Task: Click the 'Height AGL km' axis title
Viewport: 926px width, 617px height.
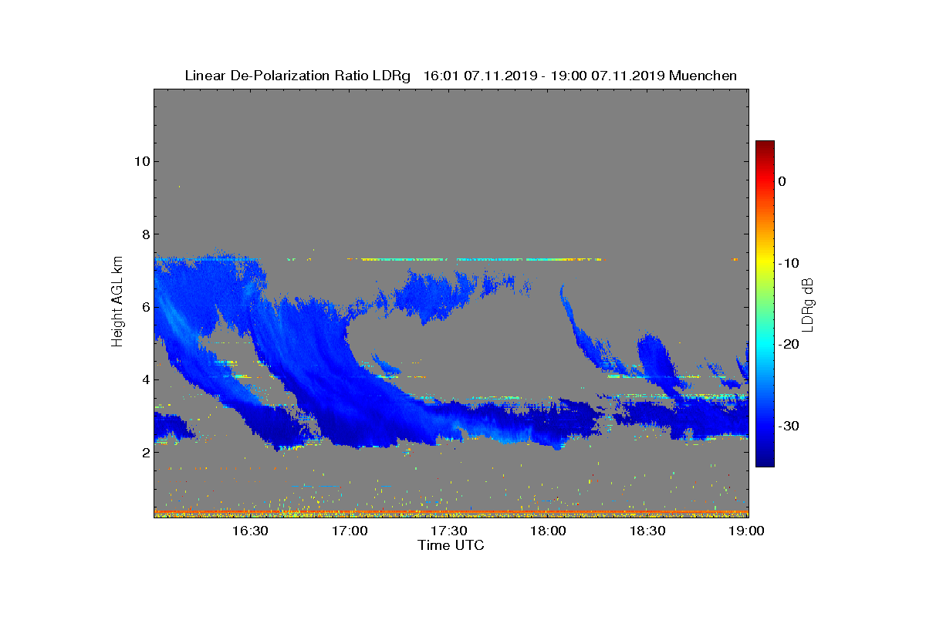Action: [117, 303]
